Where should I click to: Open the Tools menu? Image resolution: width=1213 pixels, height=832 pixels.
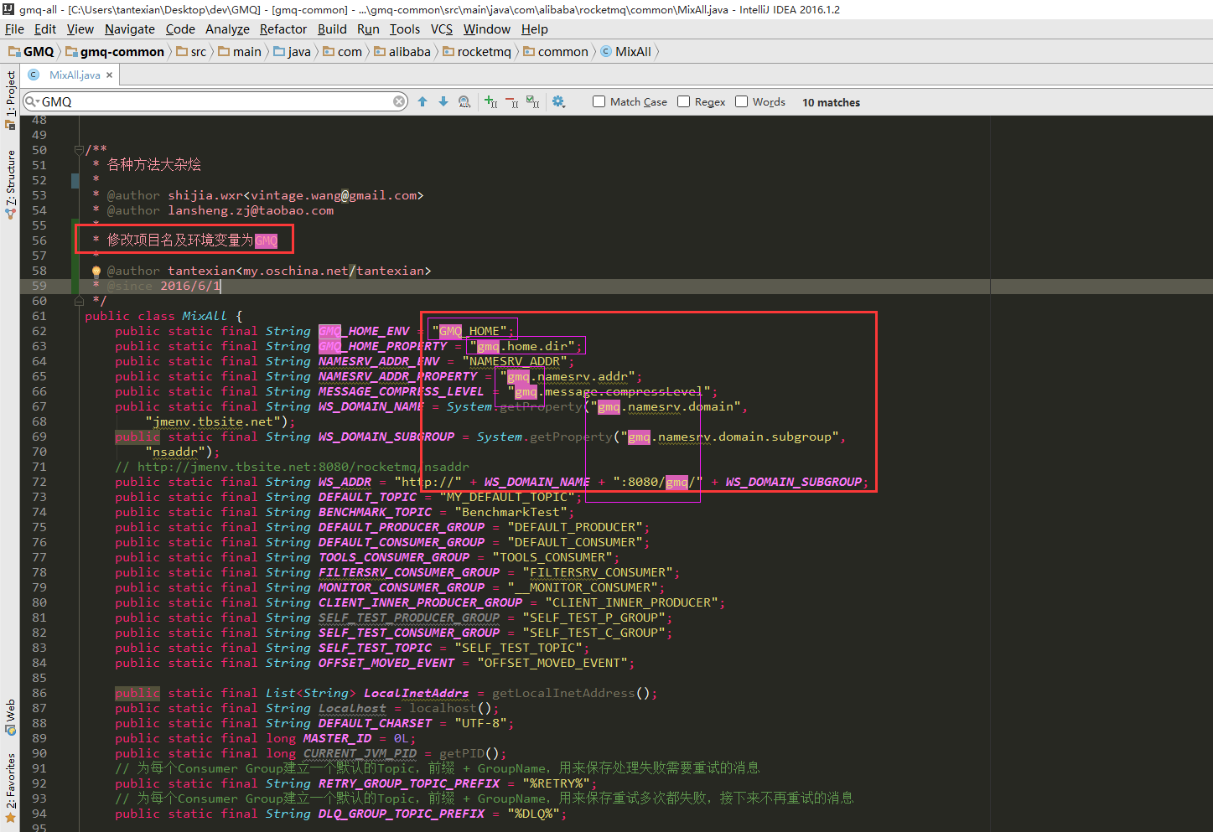tap(405, 28)
